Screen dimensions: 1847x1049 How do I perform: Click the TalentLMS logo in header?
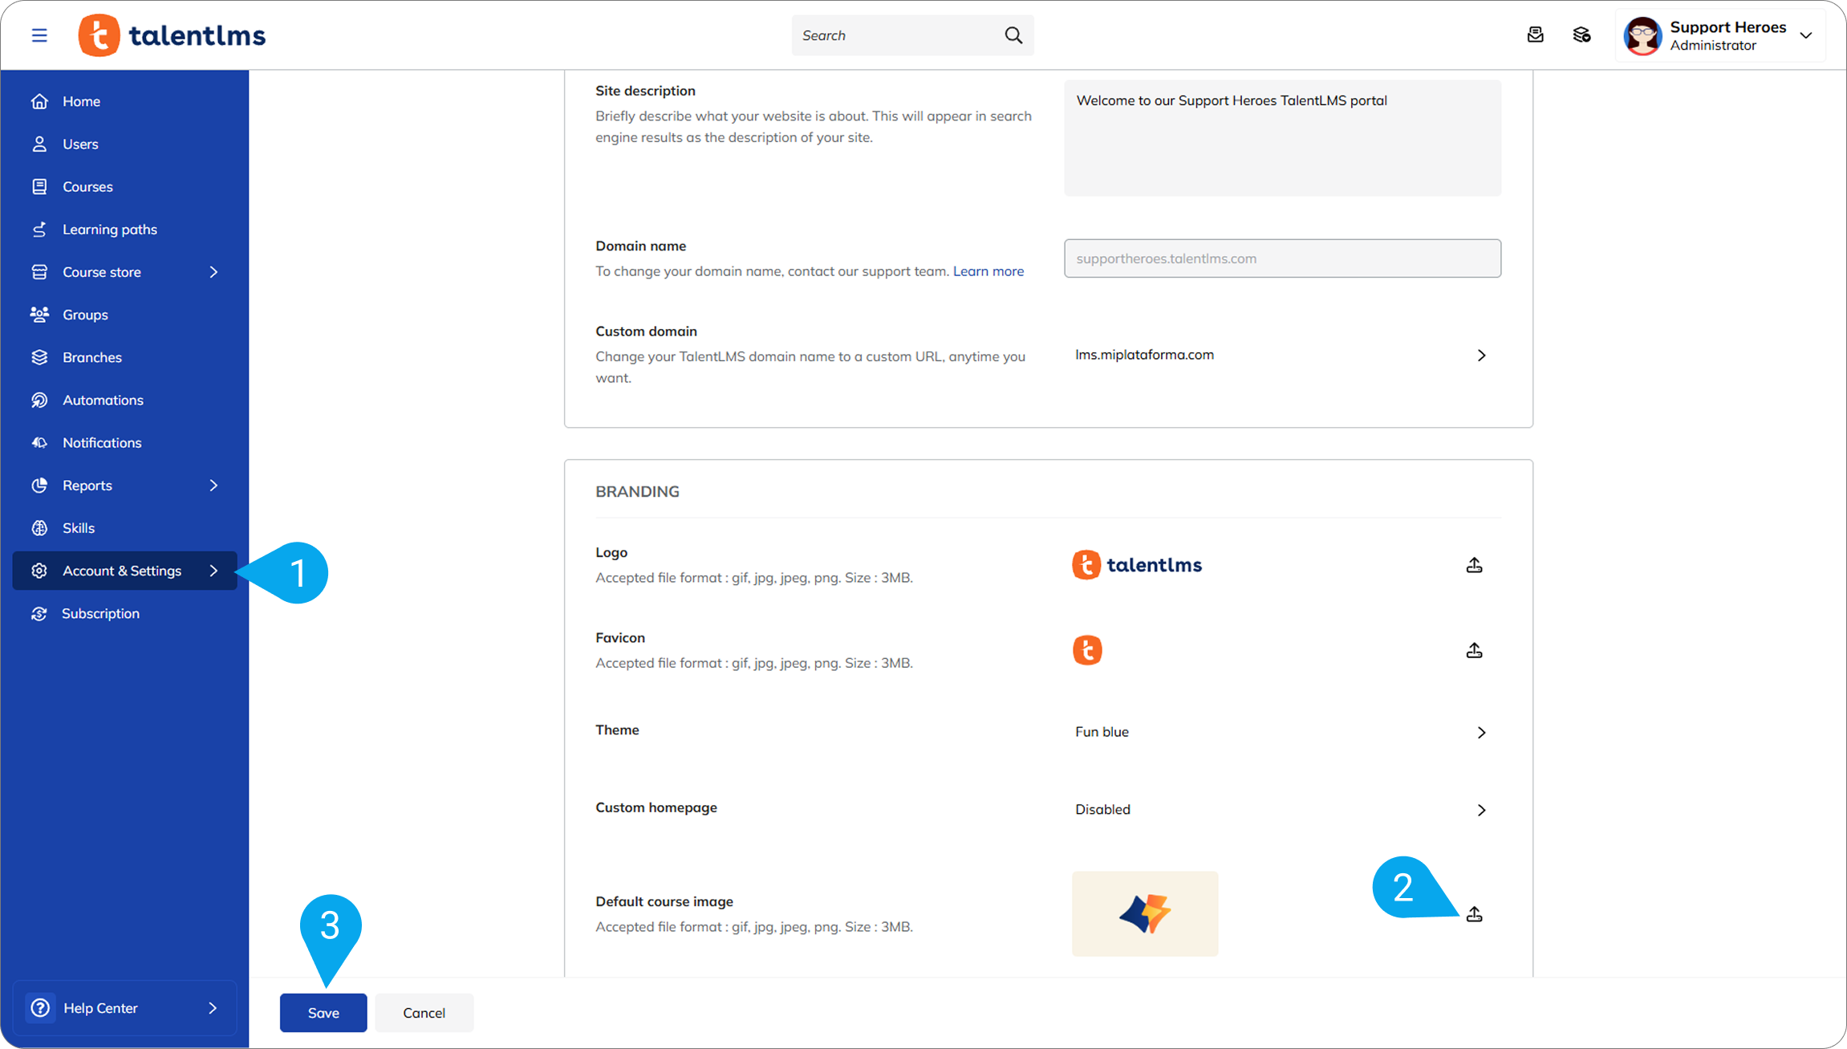(172, 35)
